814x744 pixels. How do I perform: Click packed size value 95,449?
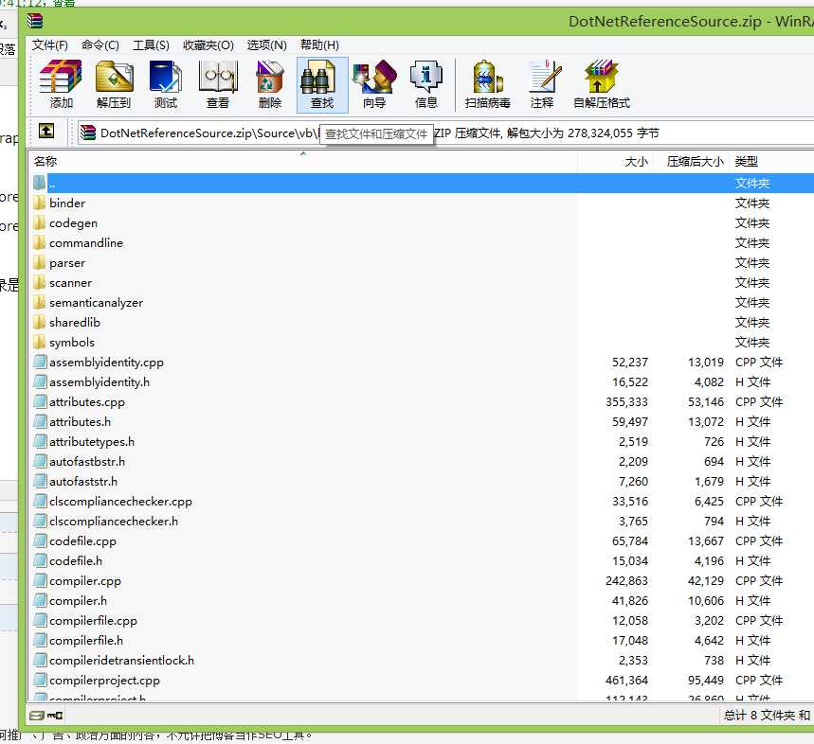coord(706,681)
